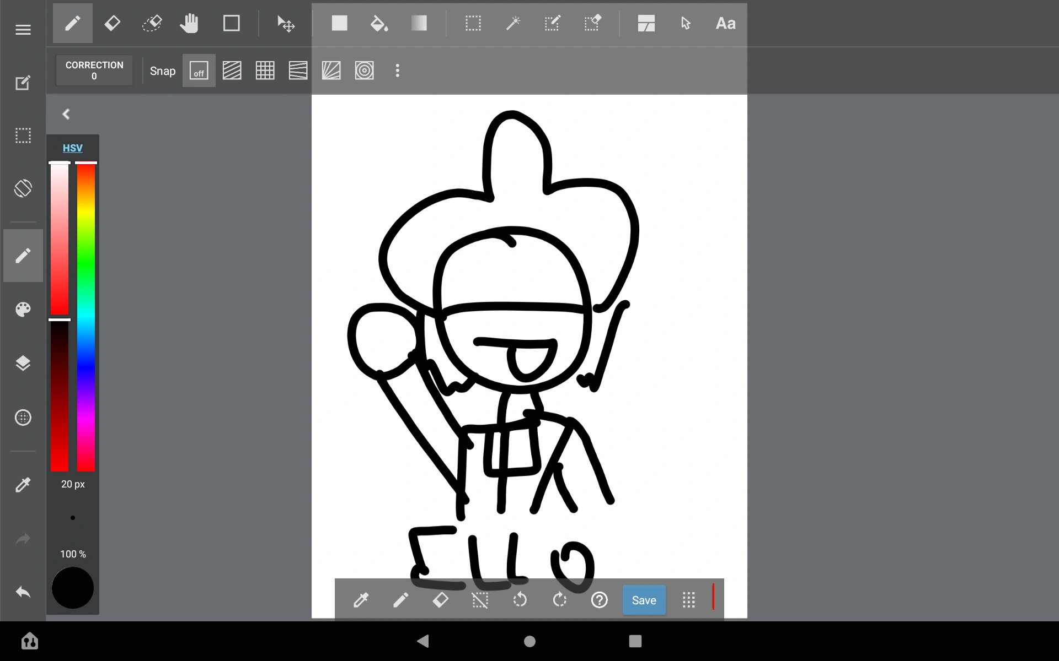Select the Eyedropper in the left sidebar

23,485
